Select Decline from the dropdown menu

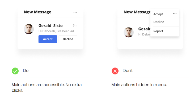click(159, 22)
